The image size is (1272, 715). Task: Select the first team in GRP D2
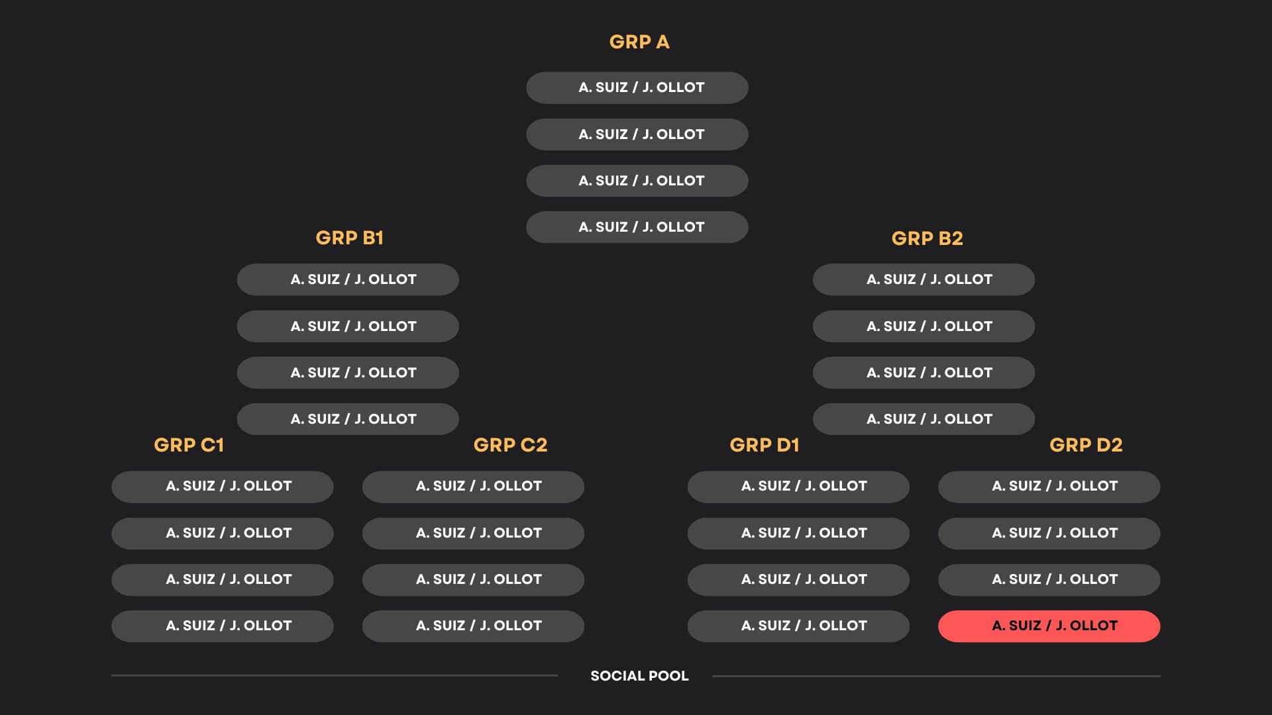[1049, 487]
